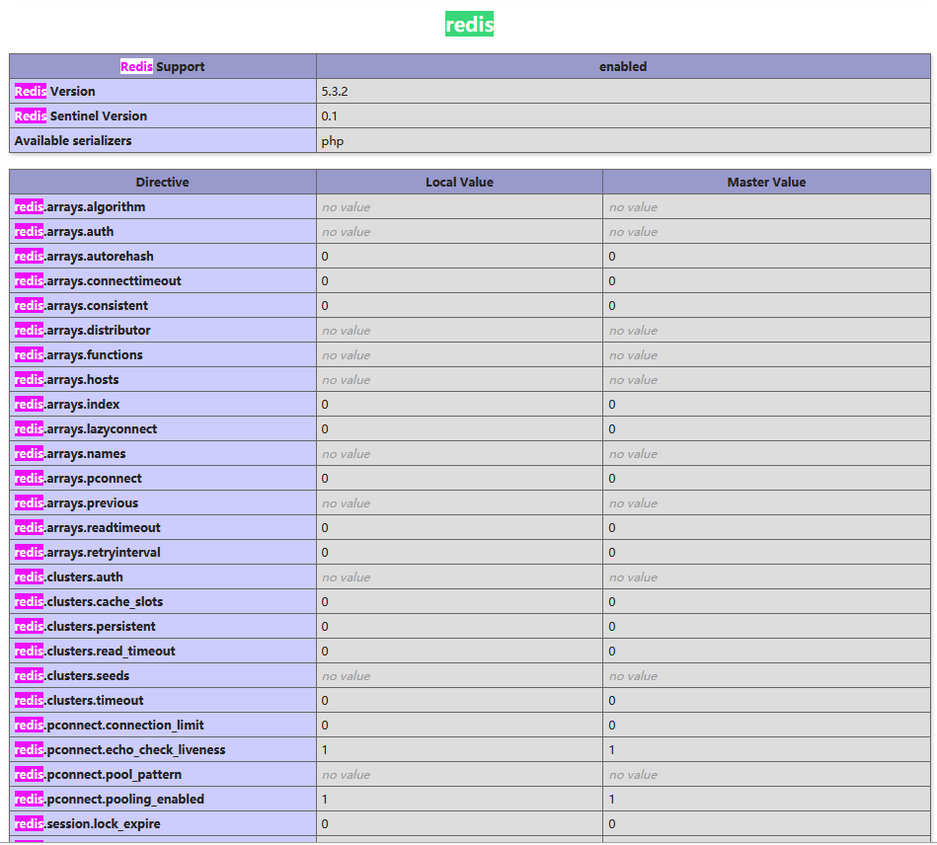Select redis.arrays.algorithm directive
This screenshot has height=845, width=937.
pos(80,206)
